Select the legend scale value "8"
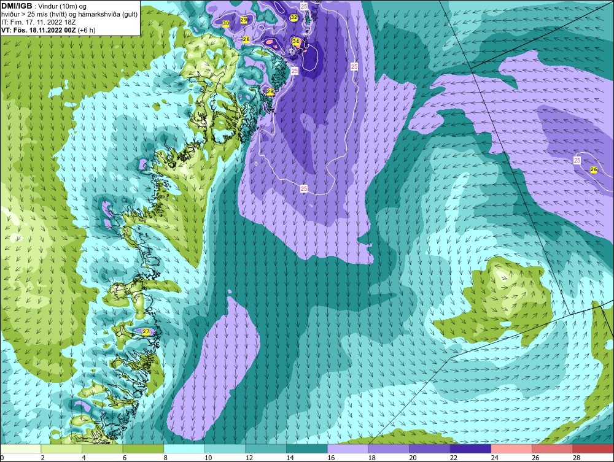This screenshot has height=462, width=614. (x=166, y=458)
